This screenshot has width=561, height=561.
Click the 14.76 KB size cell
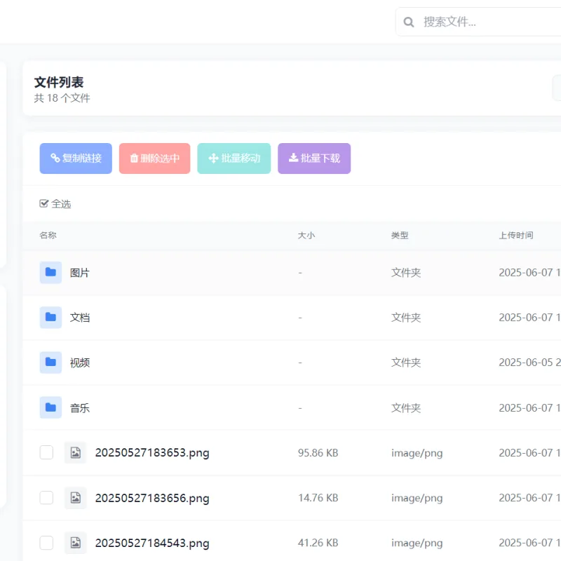318,498
